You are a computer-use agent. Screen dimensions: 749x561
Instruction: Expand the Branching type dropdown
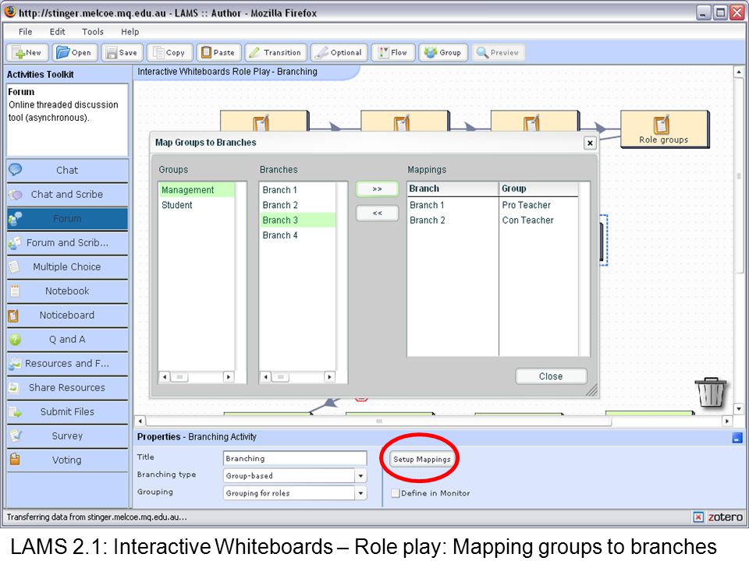pos(360,476)
